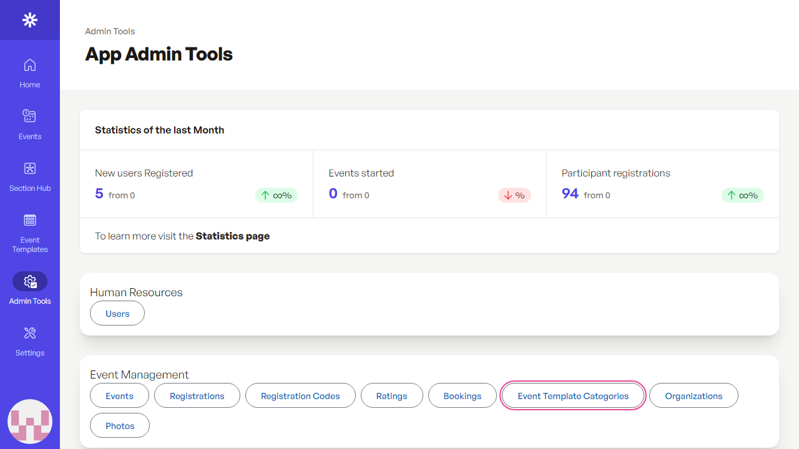Click the Event Template Categories button
Image resolution: width=799 pixels, height=449 pixels.
coord(573,396)
